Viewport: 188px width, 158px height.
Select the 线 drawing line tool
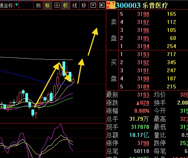tap(74, 5)
